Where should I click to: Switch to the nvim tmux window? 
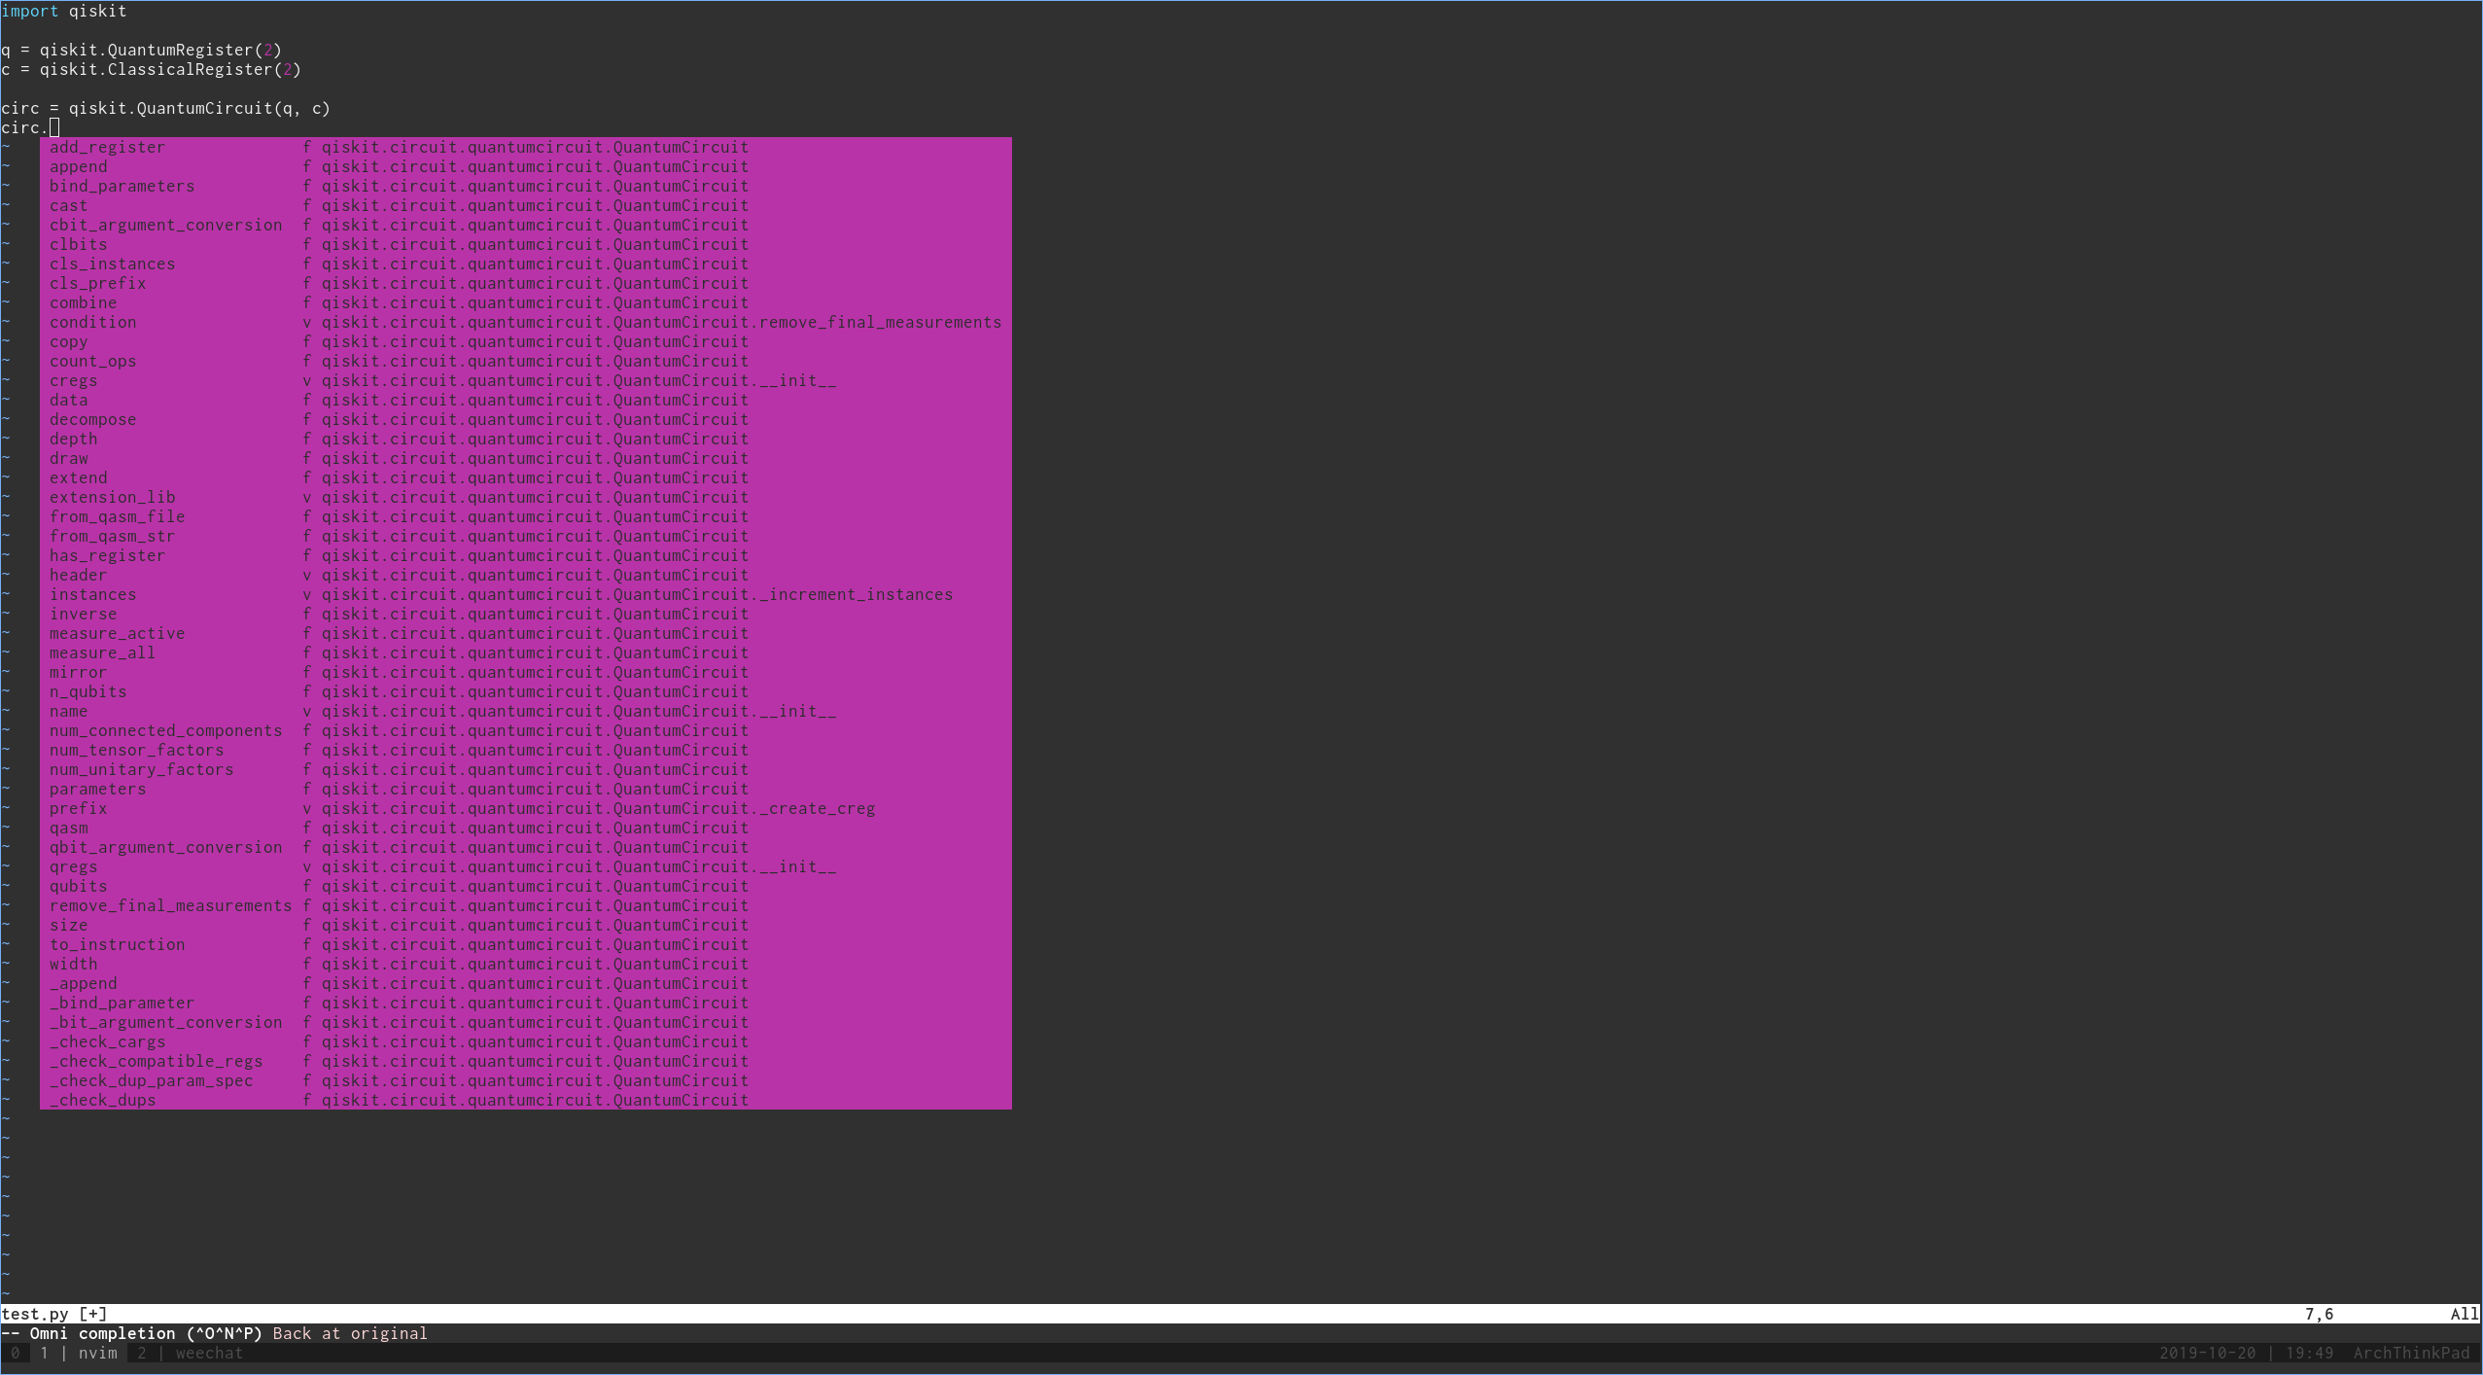point(97,1353)
